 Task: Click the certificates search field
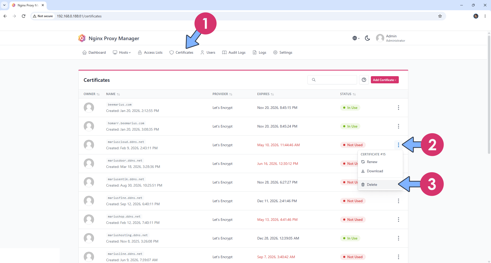(332, 80)
